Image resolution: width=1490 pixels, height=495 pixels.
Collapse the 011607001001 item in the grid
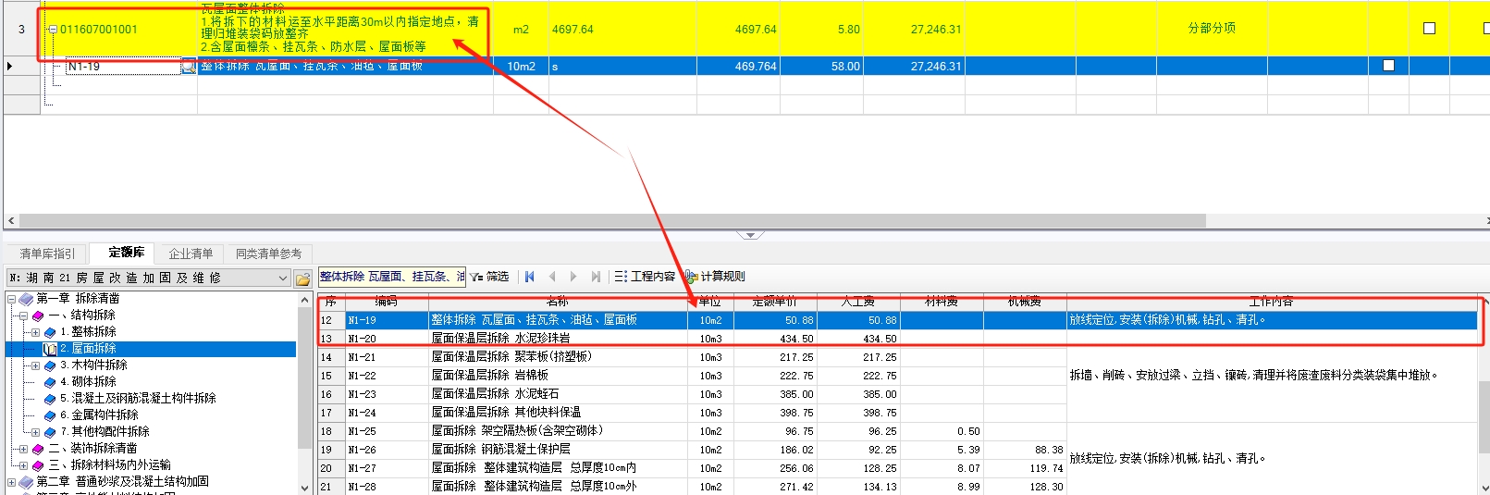53,30
